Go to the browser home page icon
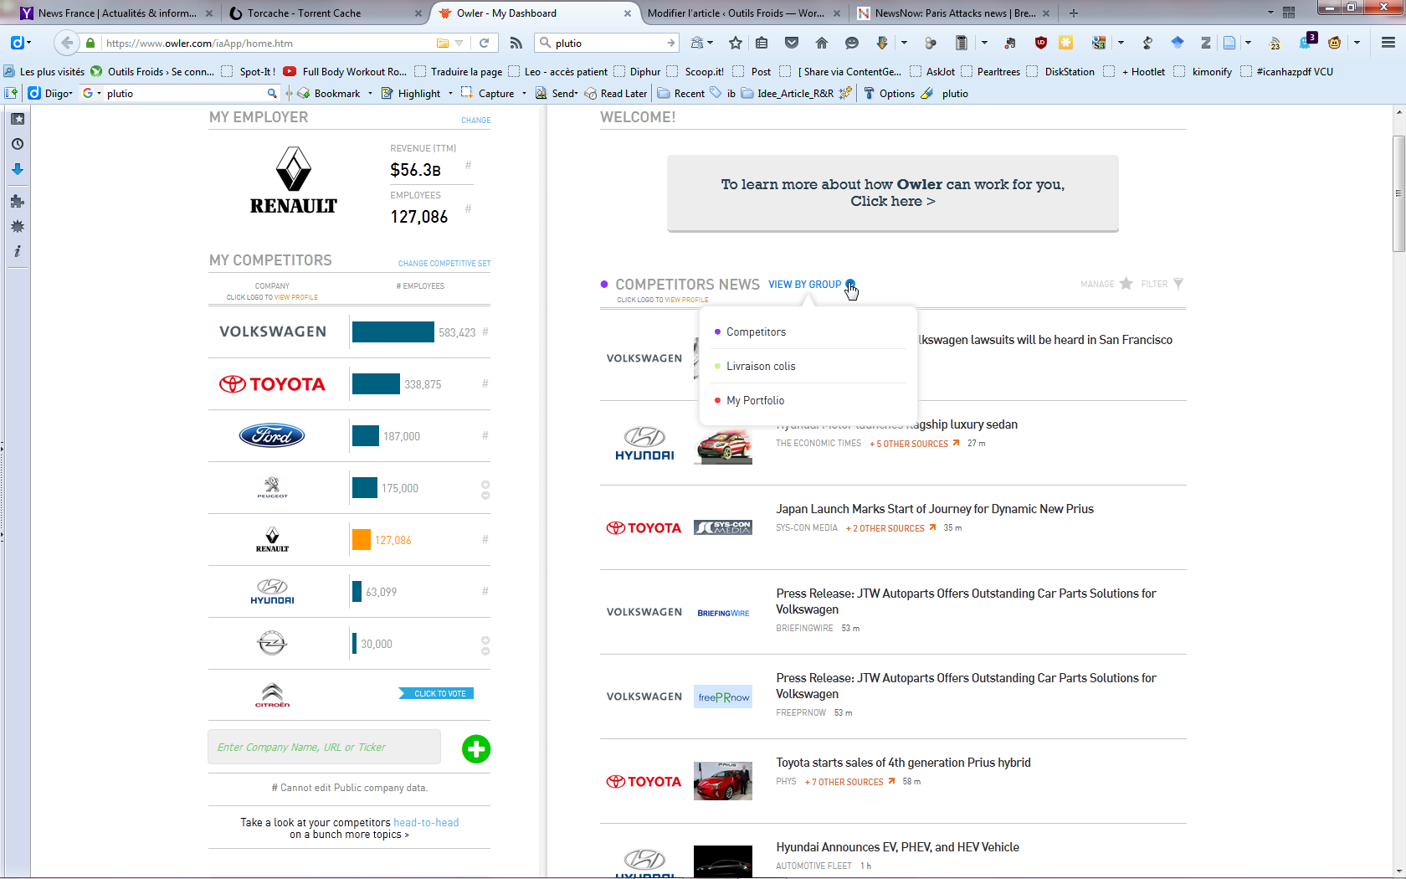This screenshot has width=1406, height=879. point(822,43)
